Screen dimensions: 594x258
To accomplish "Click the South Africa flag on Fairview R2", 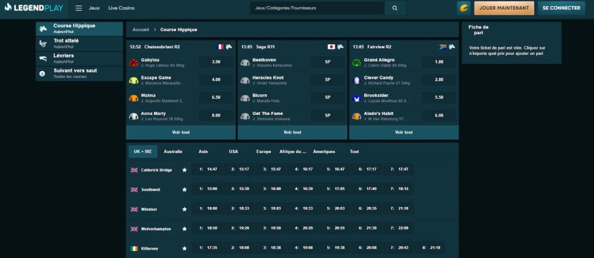I will pos(443,47).
